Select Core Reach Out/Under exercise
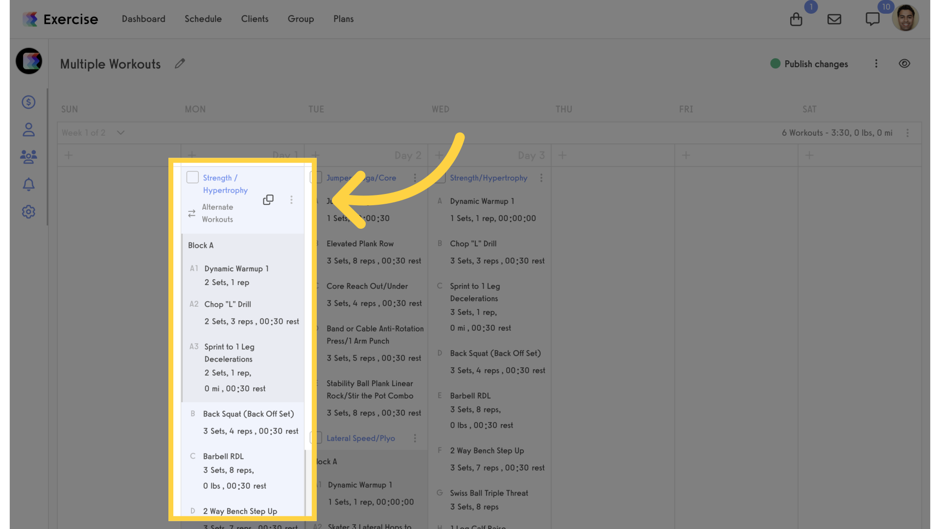This screenshot has width=940, height=529. point(367,286)
